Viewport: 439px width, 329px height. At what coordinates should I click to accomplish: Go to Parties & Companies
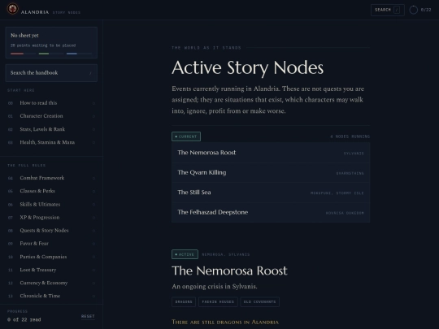[51, 257]
